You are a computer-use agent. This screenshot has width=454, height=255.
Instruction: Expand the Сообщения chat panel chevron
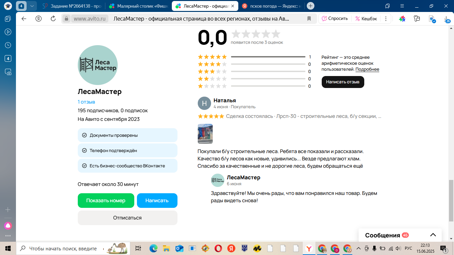(x=433, y=235)
